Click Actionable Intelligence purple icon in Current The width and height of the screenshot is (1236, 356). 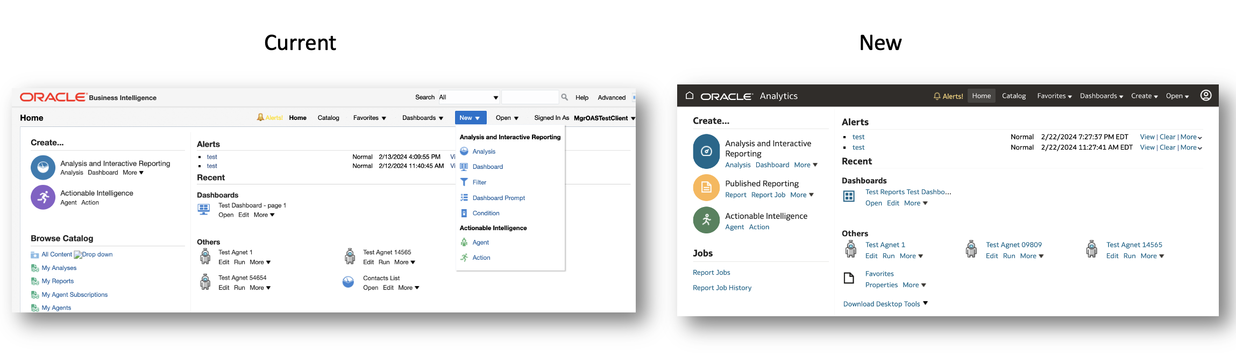tap(43, 197)
